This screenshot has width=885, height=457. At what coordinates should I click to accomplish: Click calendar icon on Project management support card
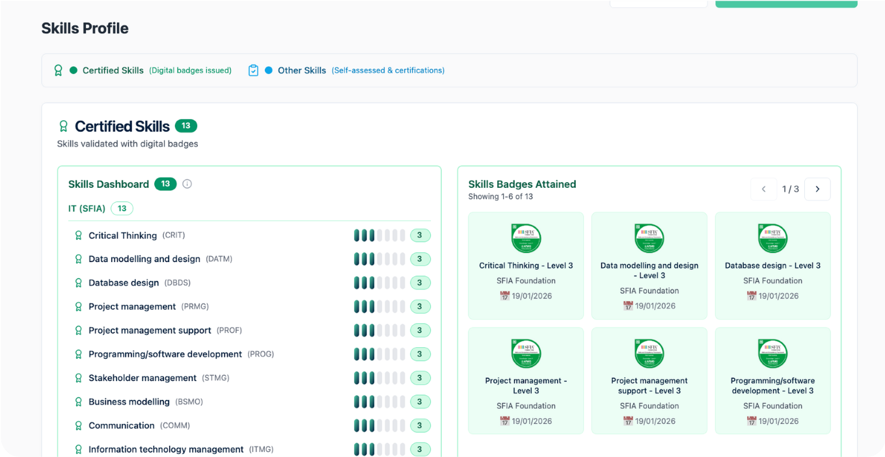[628, 421]
